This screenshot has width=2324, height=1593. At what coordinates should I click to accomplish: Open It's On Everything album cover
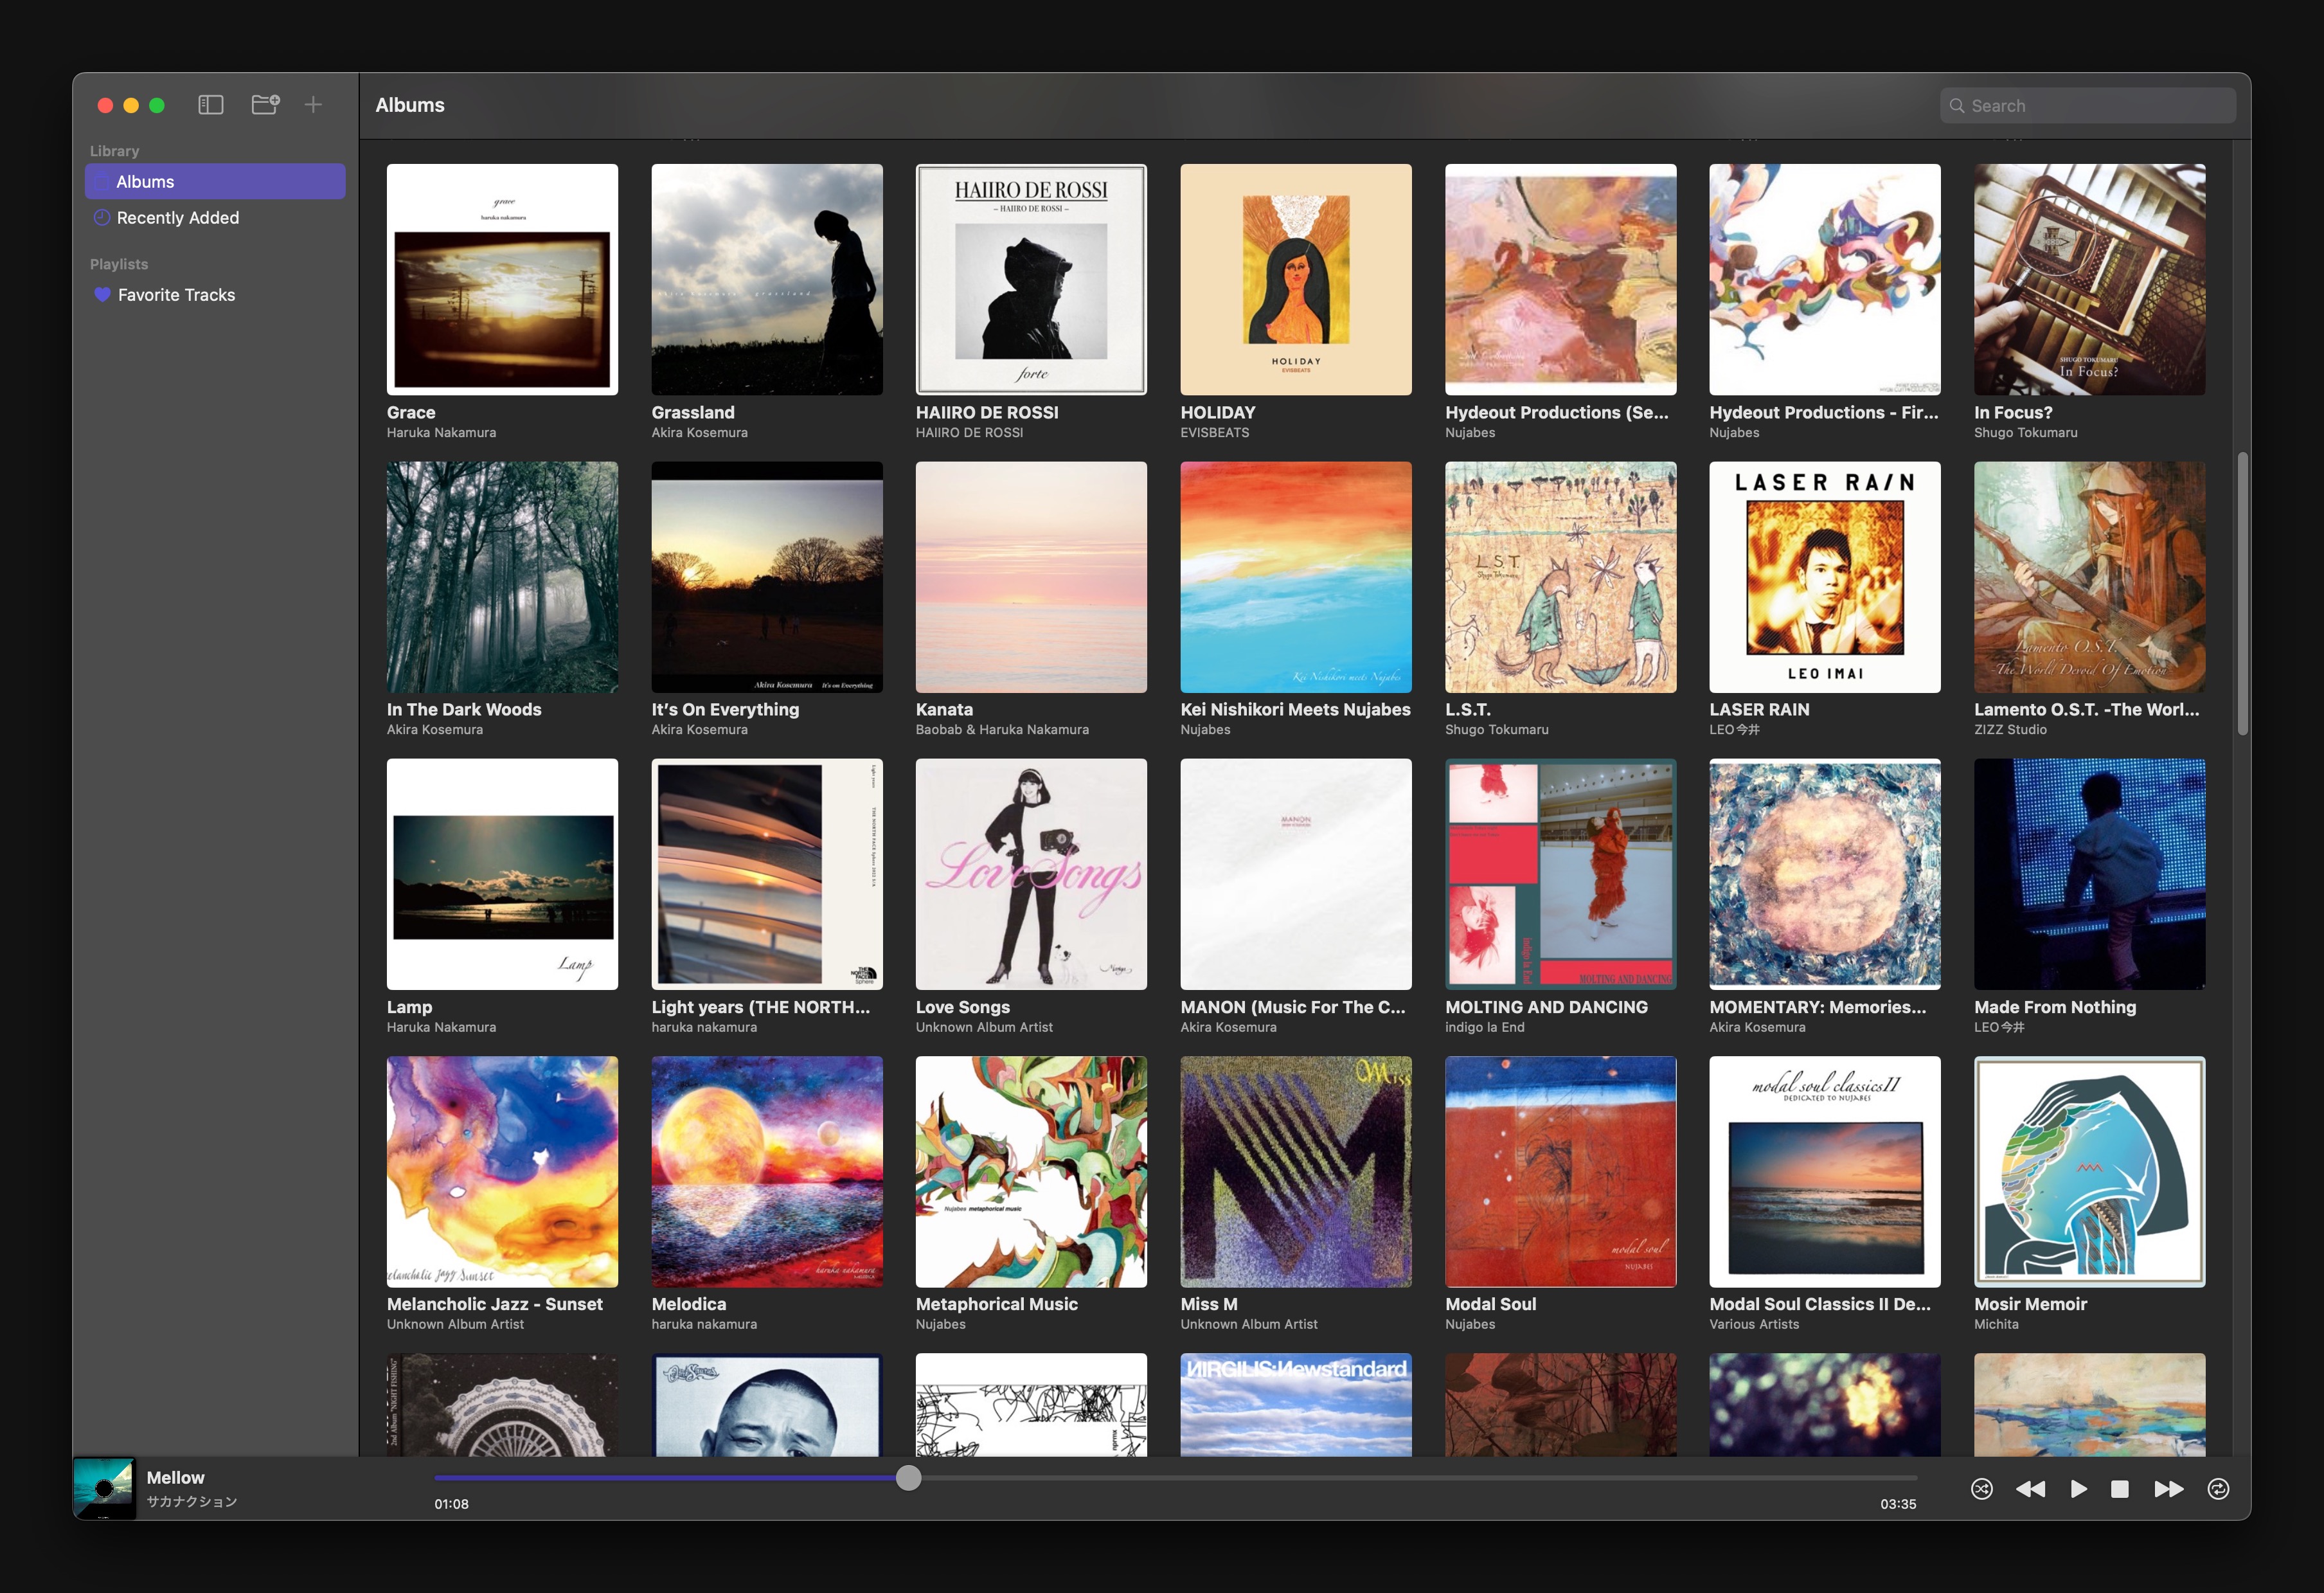click(767, 577)
